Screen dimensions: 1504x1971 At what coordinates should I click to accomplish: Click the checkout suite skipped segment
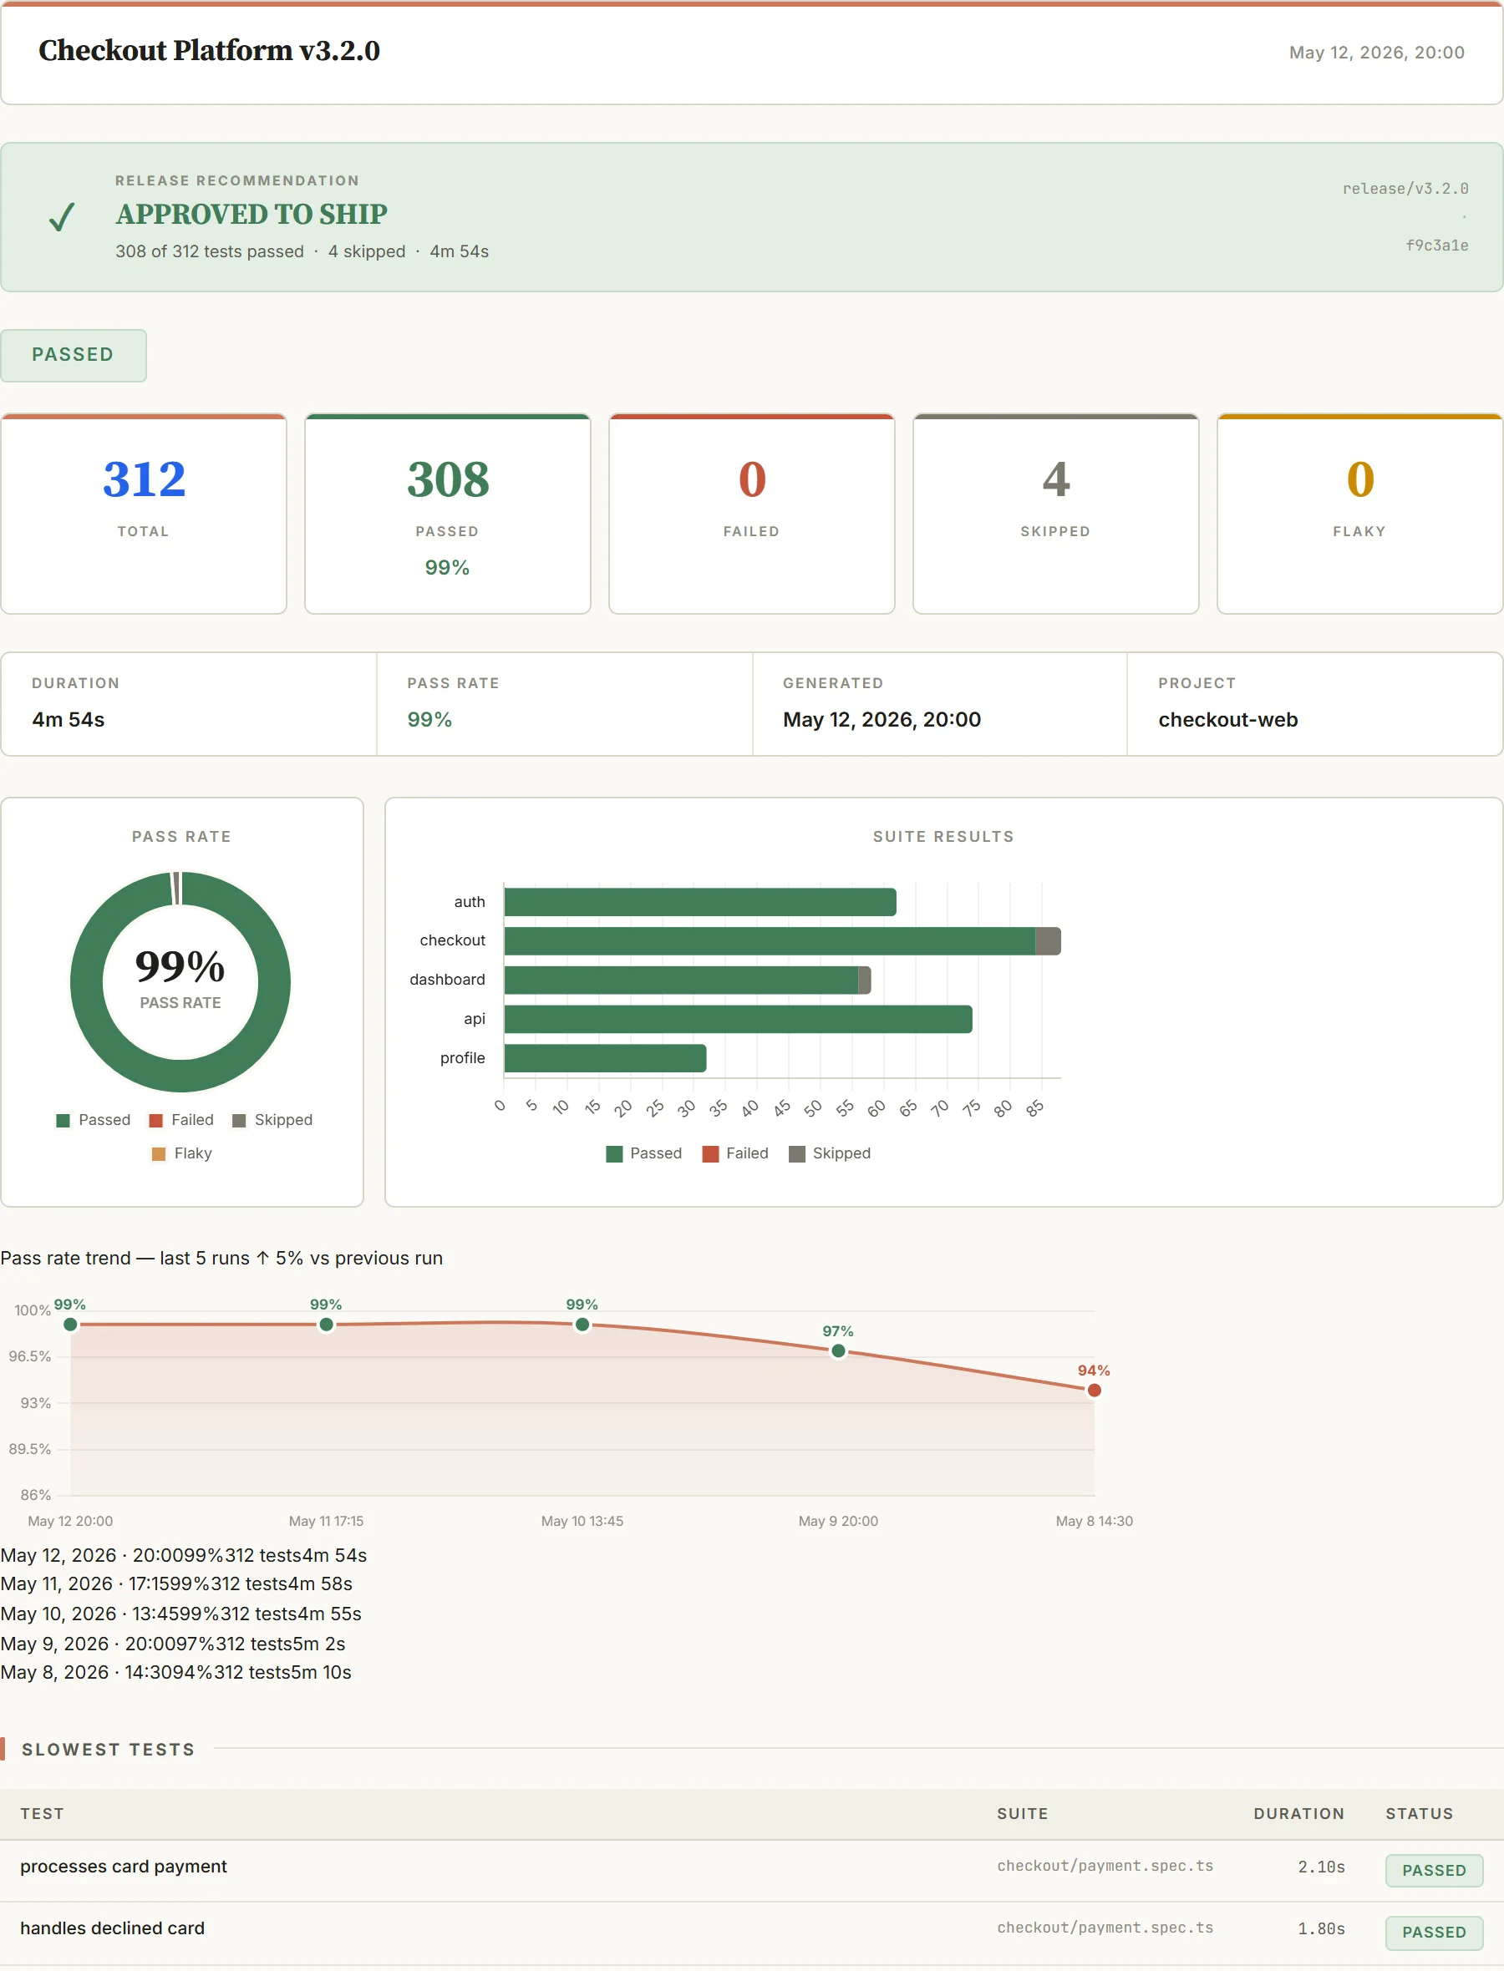tap(1049, 941)
